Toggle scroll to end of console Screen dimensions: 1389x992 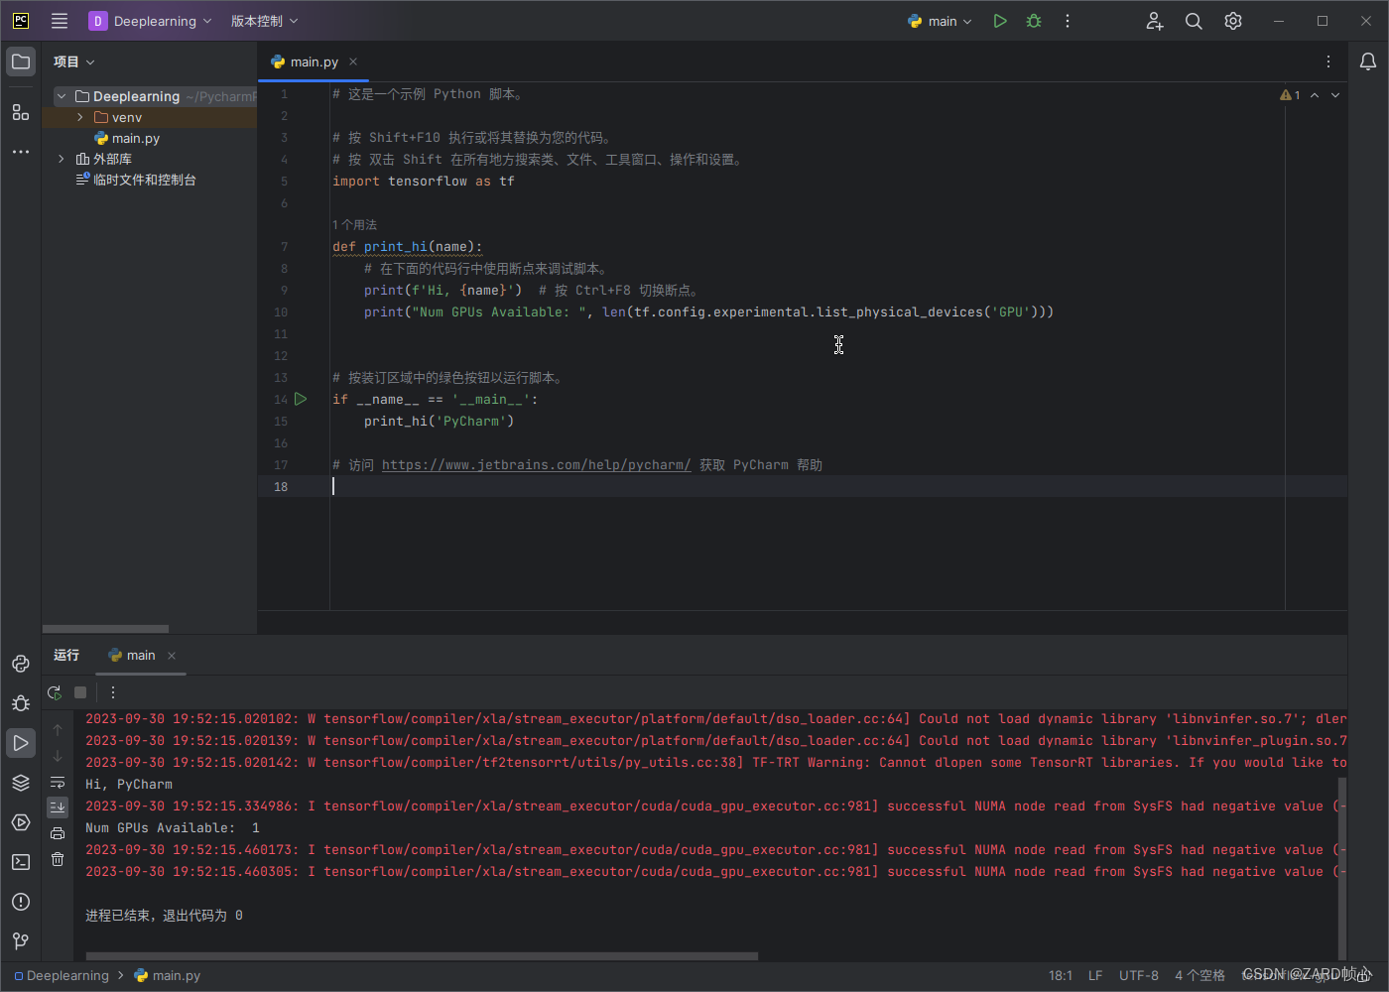pyautogui.click(x=58, y=807)
